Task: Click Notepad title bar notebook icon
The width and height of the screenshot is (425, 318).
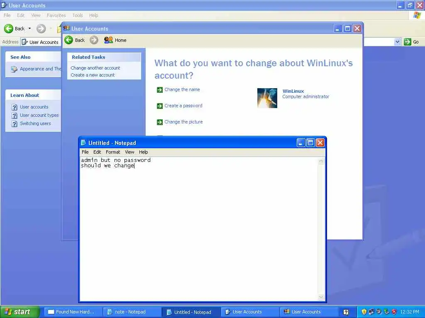Action: tap(83, 142)
